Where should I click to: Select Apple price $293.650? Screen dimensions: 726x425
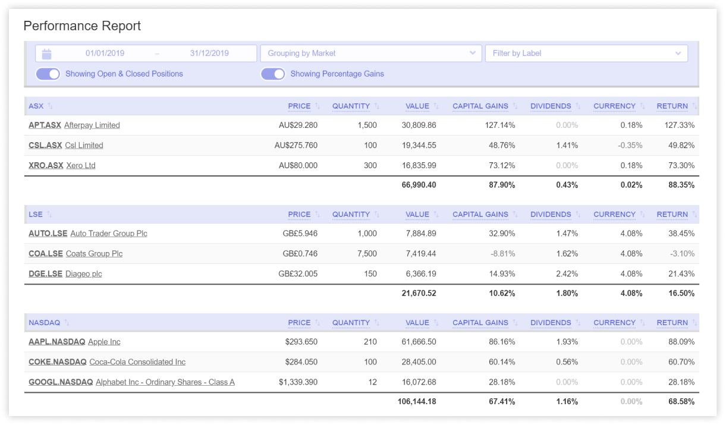[x=301, y=342]
